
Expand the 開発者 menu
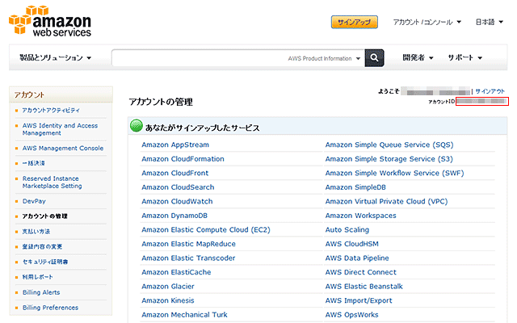click(x=418, y=57)
